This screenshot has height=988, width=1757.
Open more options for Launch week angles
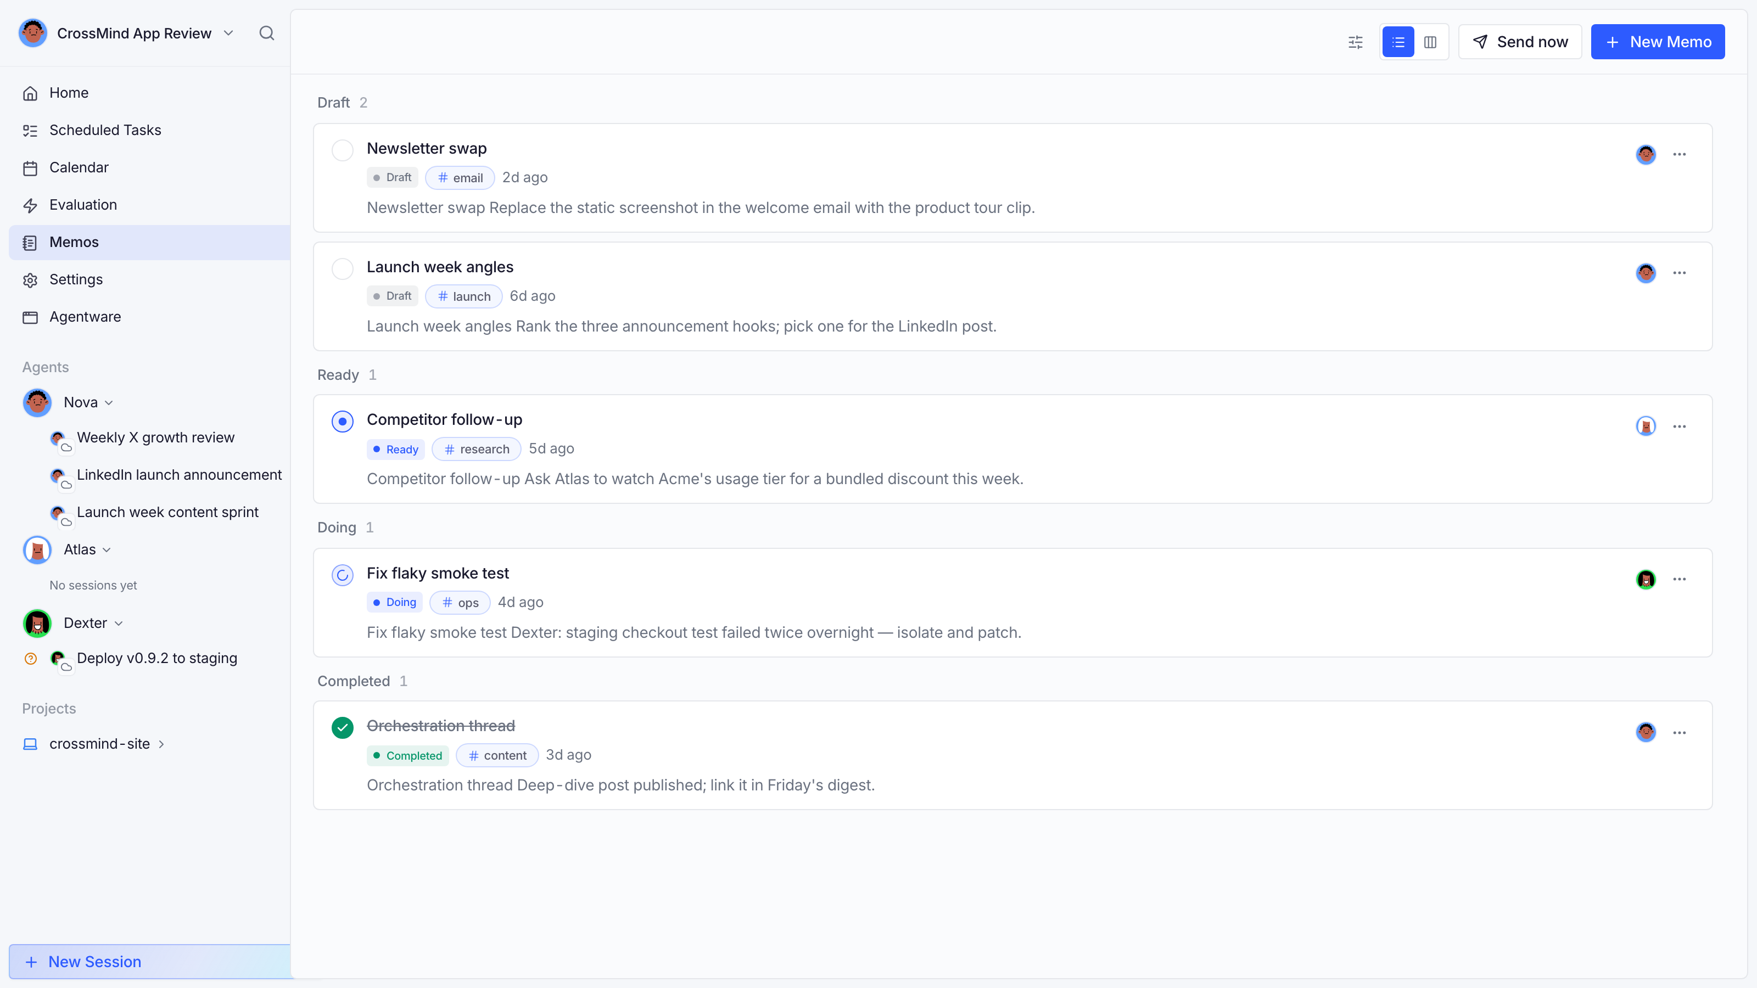pyautogui.click(x=1679, y=273)
